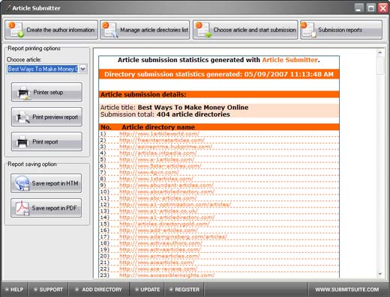Expand the Choose article dropdown arrow

point(83,69)
